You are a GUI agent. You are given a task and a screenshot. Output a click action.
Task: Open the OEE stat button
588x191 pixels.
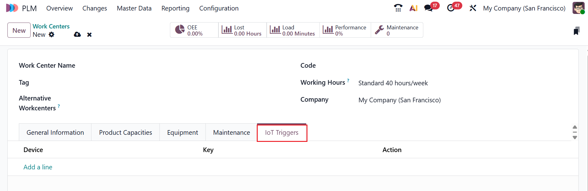click(x=194, y=30)
